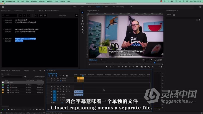Expand Project panel tabs overflow

pos(45,71)
